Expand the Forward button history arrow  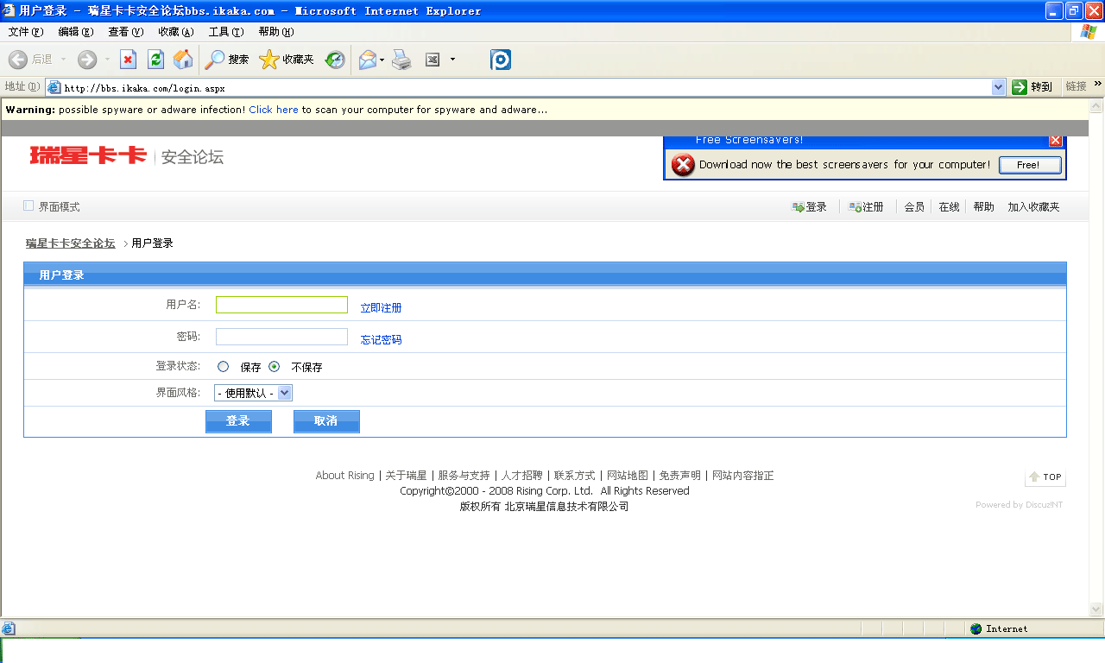[x=108, y=60]
